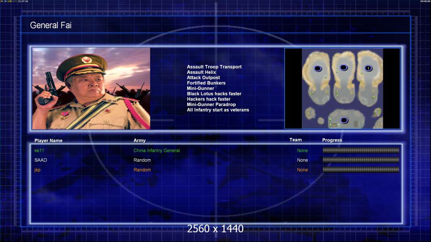The image size is (431, 242).
Task: Click 'Attack Outpost' ability text
Action: [203, 77]
